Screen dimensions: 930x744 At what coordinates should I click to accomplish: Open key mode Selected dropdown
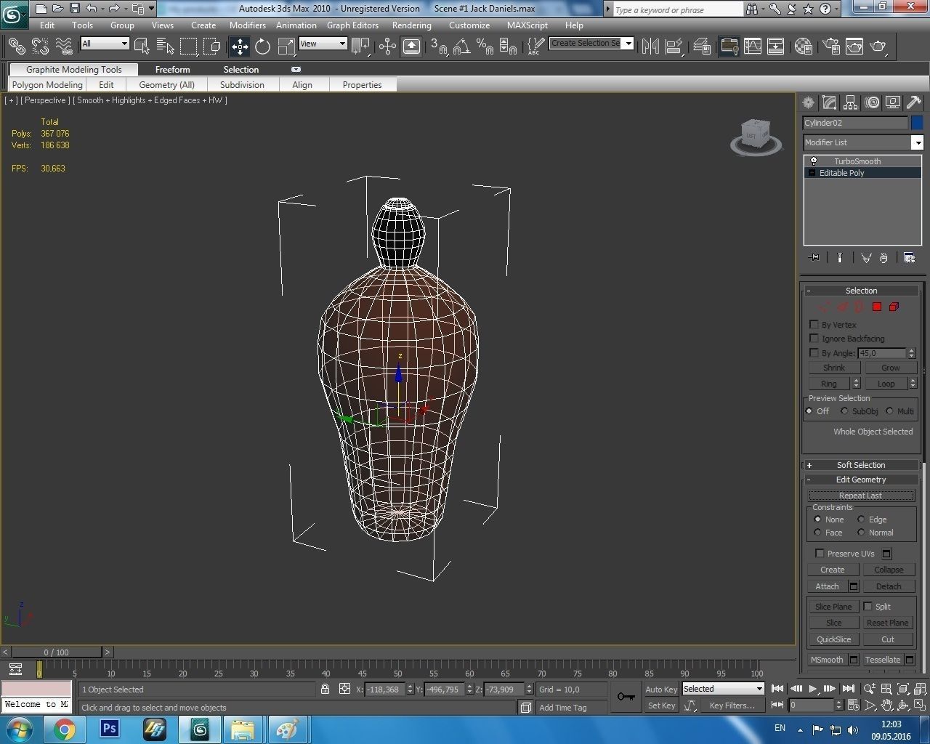pyautogui.click(x=759, y=689)
